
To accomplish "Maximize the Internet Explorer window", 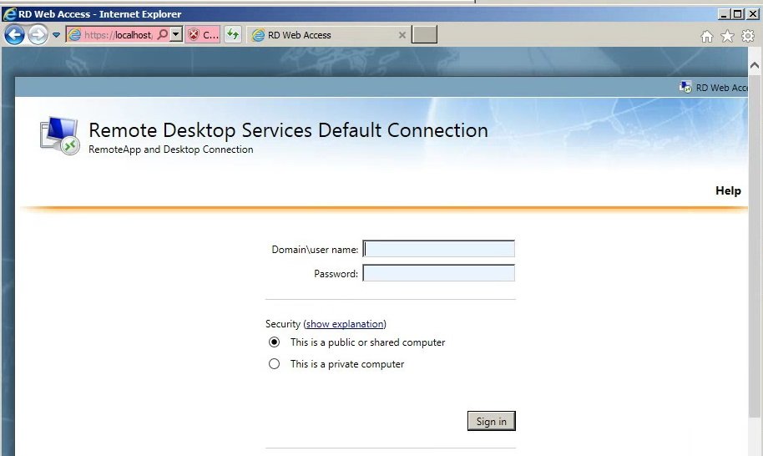I will (738, 14).
